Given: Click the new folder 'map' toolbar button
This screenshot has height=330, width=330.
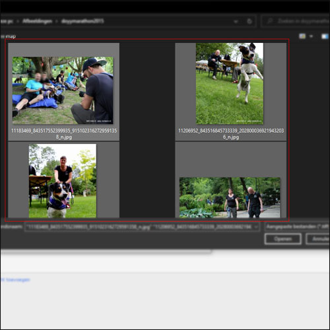Looking at the screenshot, I should coord(8,36).
